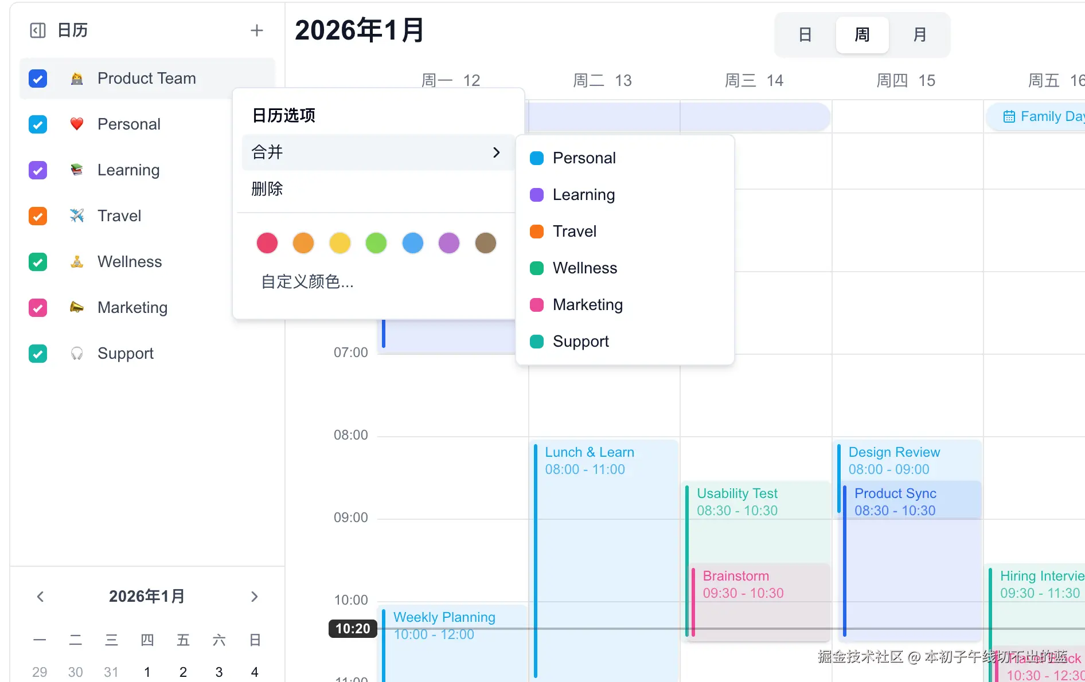
Task: Click the Learning books icon
Action: pos(77,170)
